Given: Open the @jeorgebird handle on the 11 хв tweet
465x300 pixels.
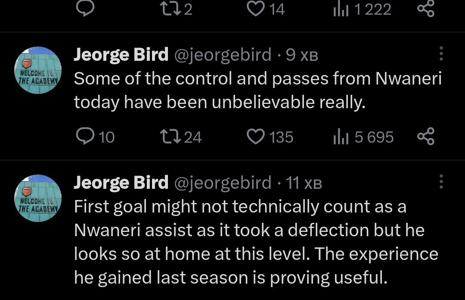Looking at the screenshot, I should coord(222,183).
